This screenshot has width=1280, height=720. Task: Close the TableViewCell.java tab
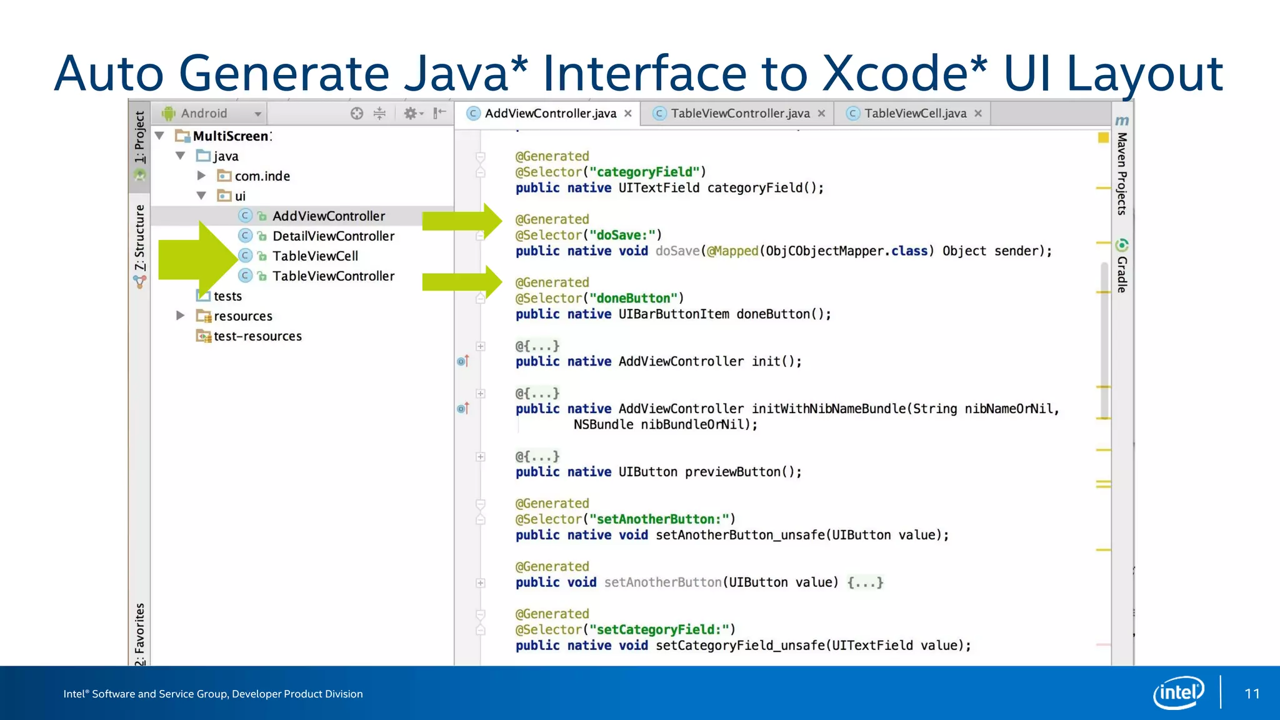tap(978, 113)
